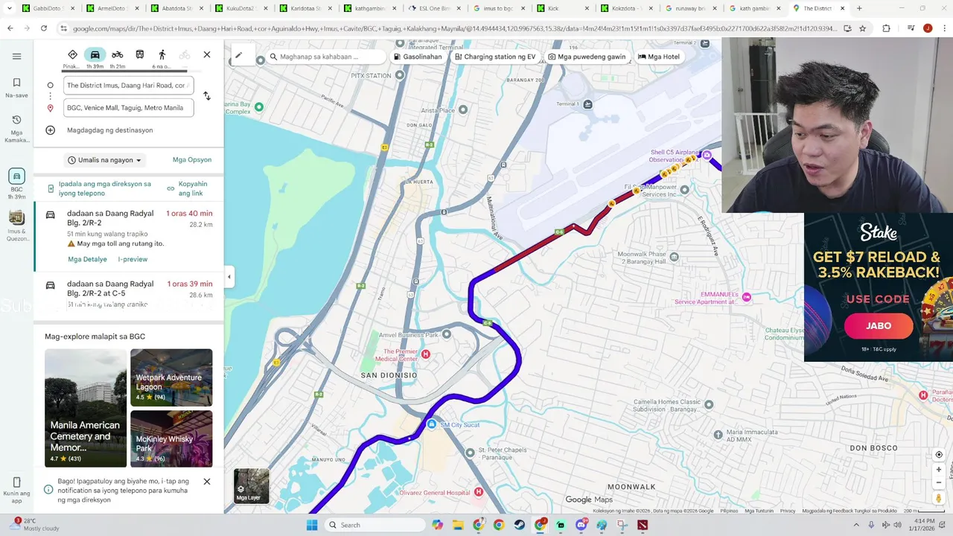Zoom out the map with minus
Image resolution: width=953 pixels, height=536 pixels.
tap(939, 482)
